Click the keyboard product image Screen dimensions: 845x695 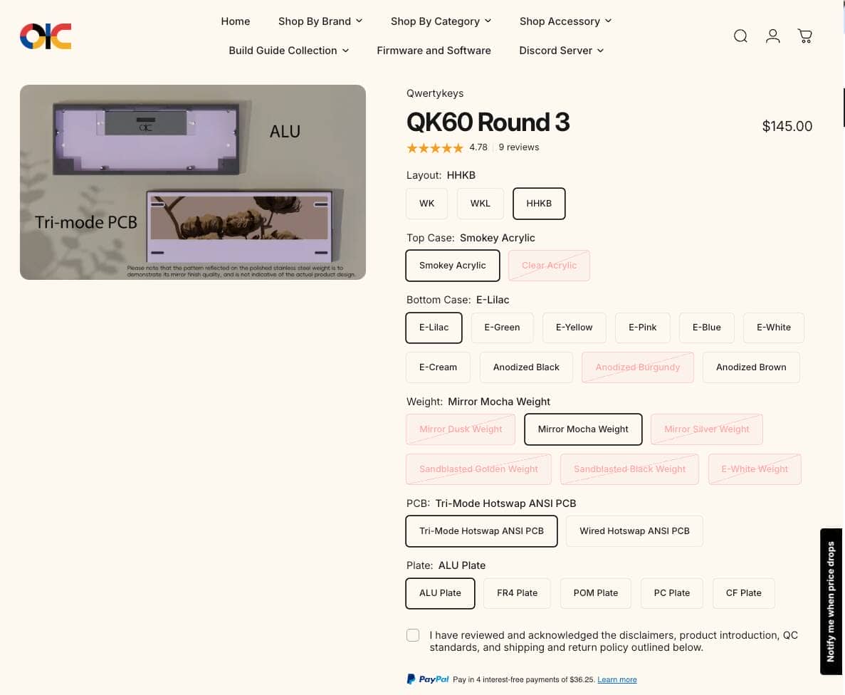point(193,182)
